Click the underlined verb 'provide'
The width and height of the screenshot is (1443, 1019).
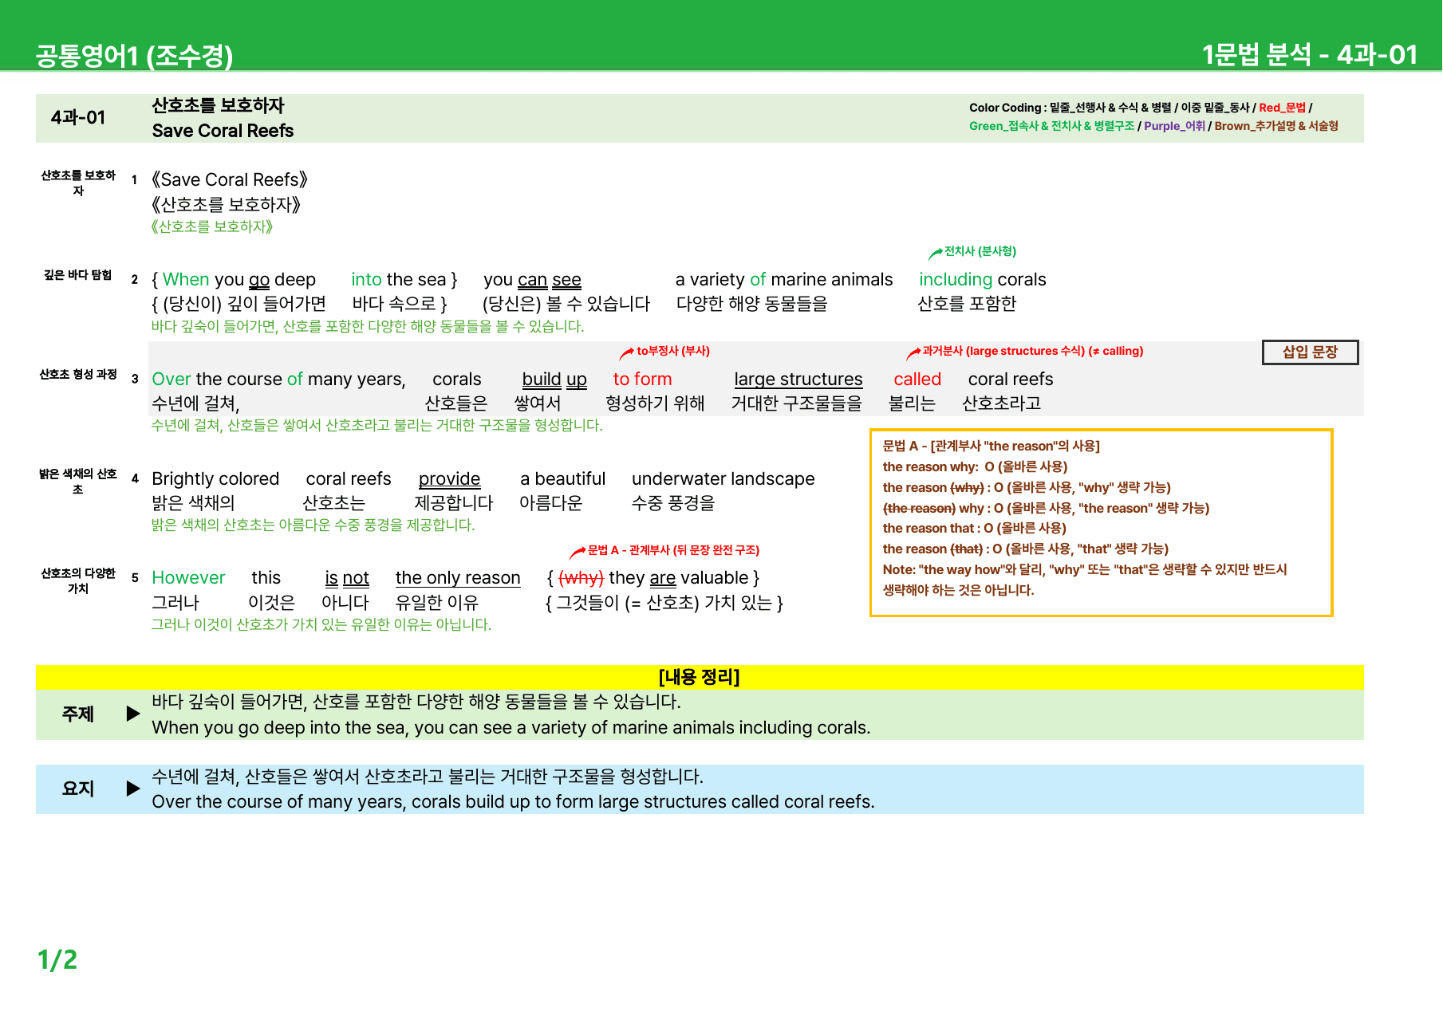(x=449, y=479)
